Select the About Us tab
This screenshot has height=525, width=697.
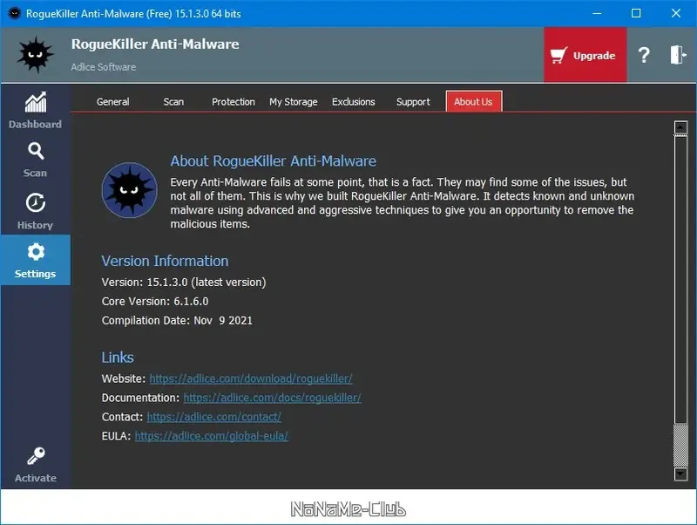click(474, 101)
